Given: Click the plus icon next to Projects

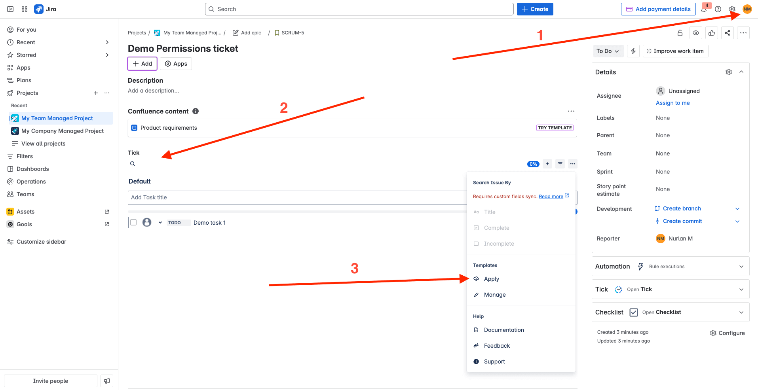Looking at the screenshot, I should point(96,93).
